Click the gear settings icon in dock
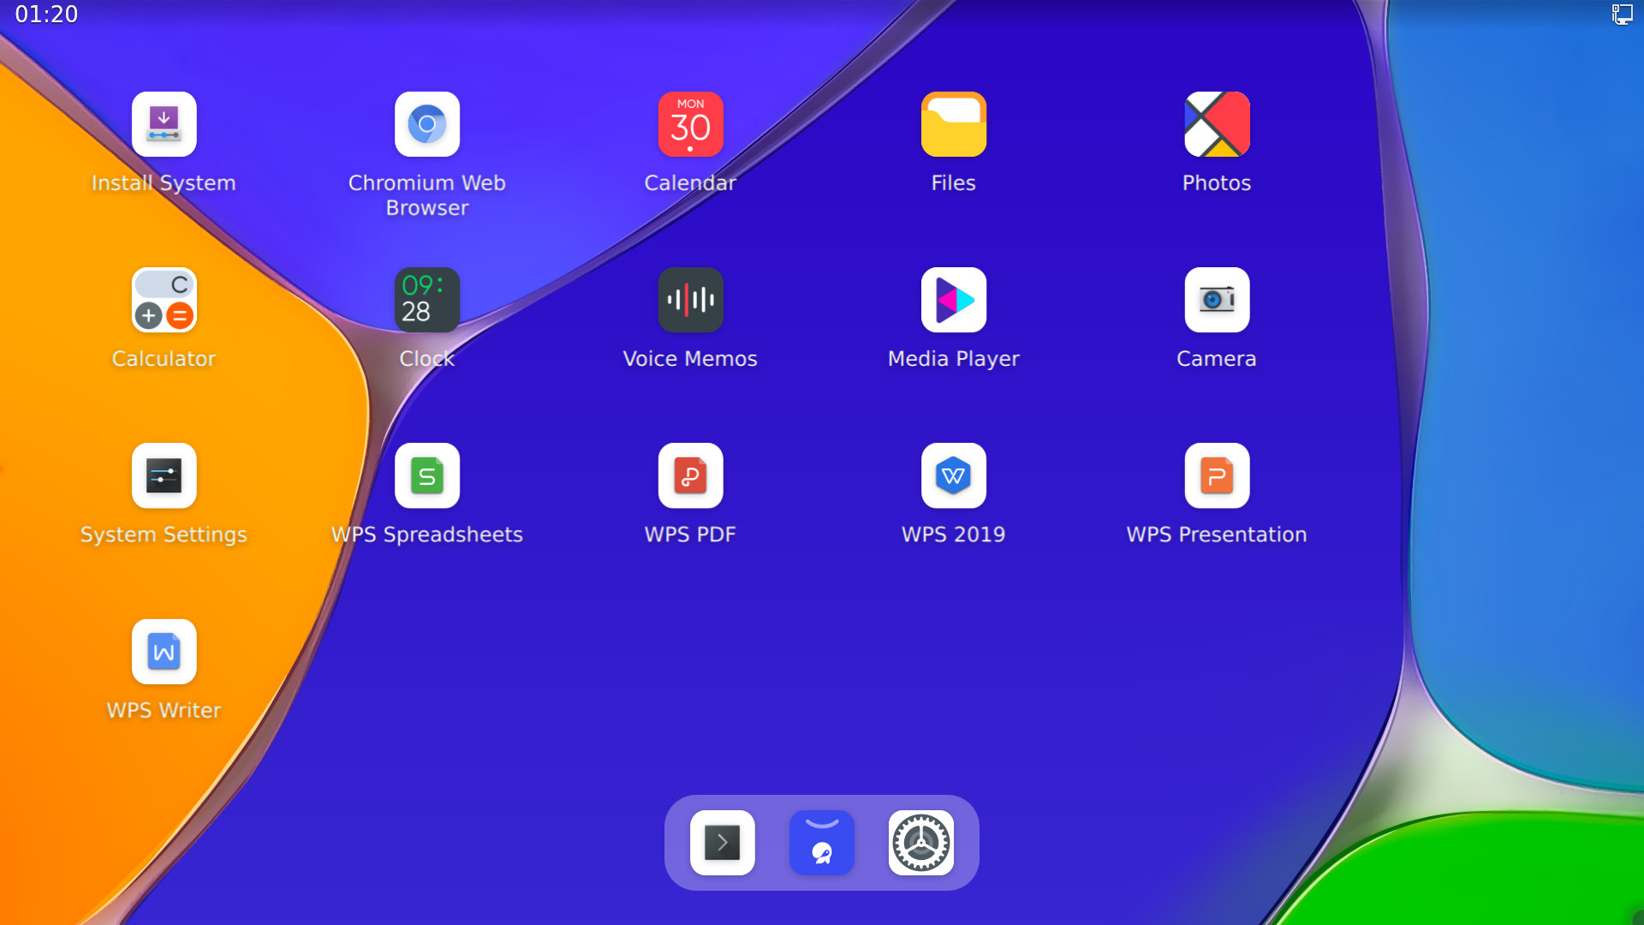The image size is (1644, 925). click(x=920, y=843)
